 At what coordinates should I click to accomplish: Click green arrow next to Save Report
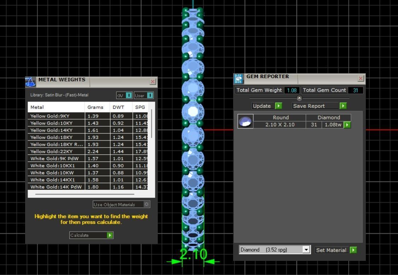point(343,106)
